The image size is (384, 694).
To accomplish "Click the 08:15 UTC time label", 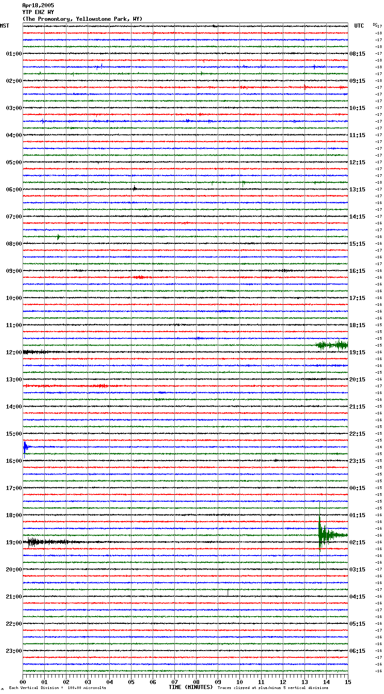I will pos(357,54).
